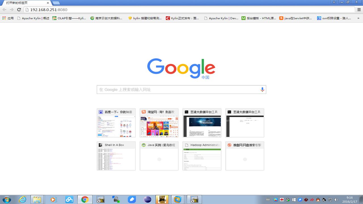This screenshot has width=363, height=204.
Task: Open the network tray icon
Action: pyautogui.click(x=330, y=200)
